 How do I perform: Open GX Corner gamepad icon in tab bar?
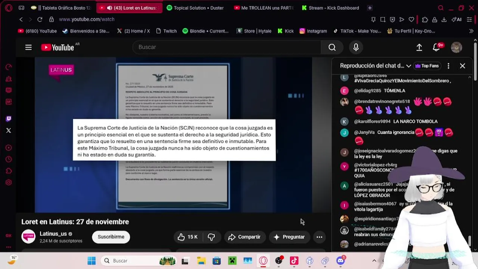[21, 8]
